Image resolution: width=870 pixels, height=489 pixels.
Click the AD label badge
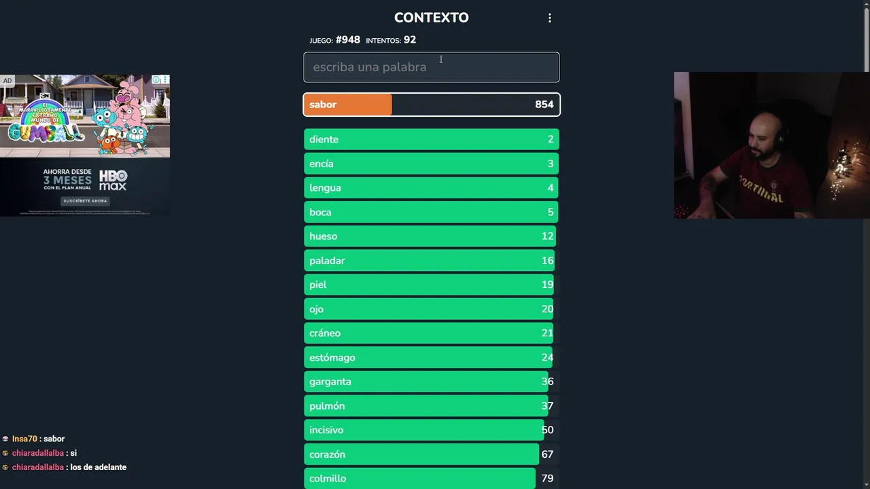pyautogui.click(x=7, y=81)
